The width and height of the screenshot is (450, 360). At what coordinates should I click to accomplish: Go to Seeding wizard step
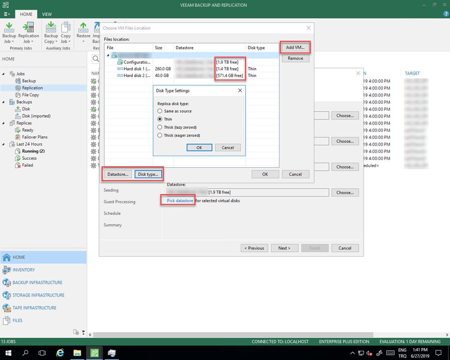click(111, 190)
